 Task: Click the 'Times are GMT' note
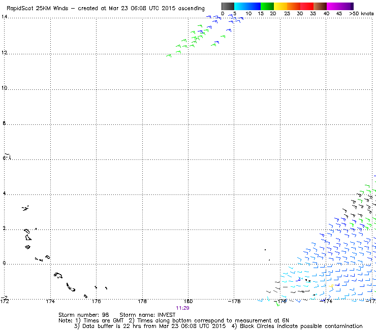103,320
